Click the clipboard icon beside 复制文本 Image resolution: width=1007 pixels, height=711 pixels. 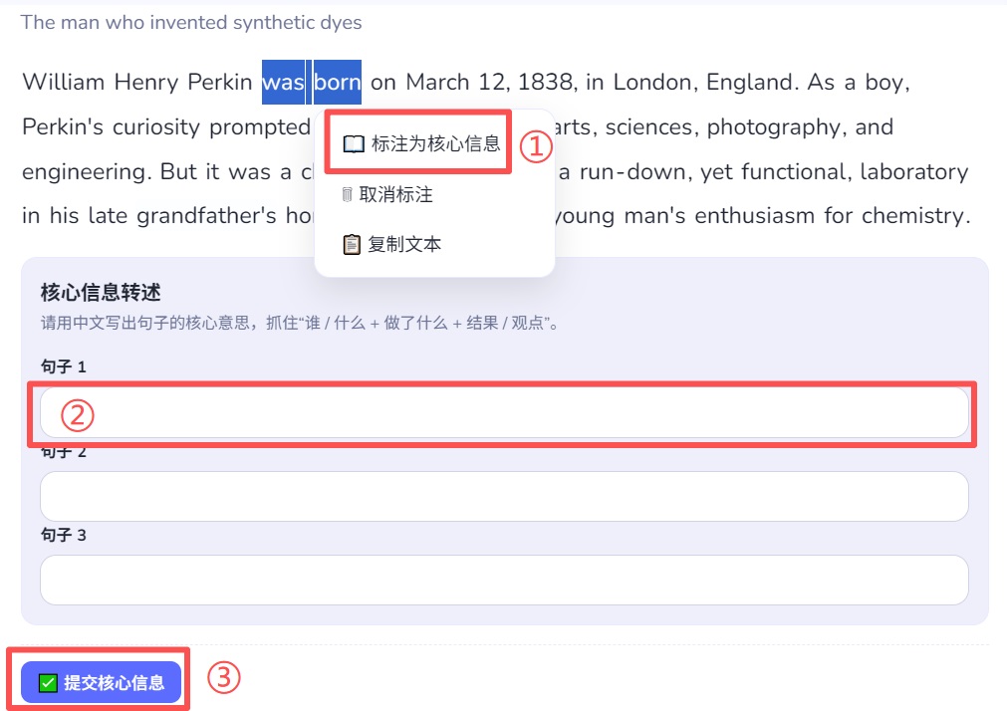click(x=352, y=245)
